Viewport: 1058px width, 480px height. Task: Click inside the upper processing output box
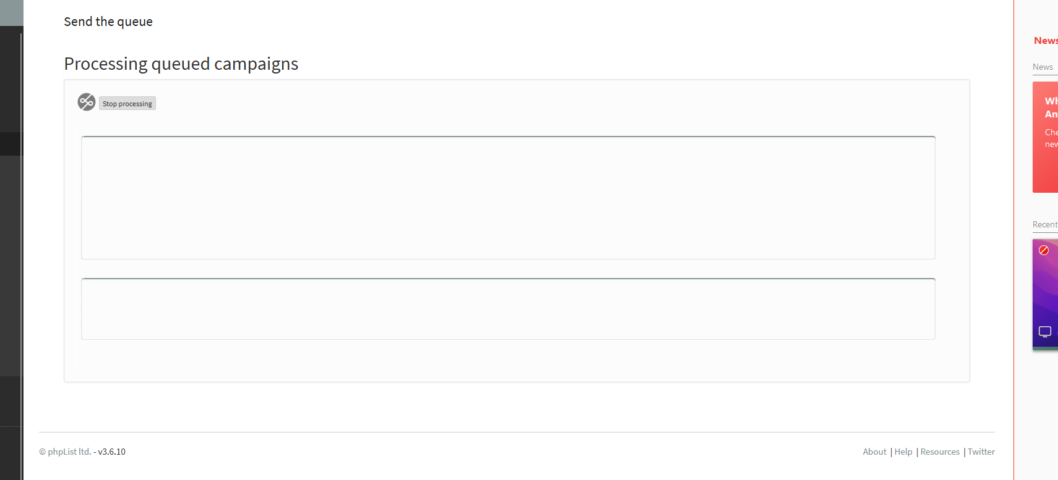508,198
